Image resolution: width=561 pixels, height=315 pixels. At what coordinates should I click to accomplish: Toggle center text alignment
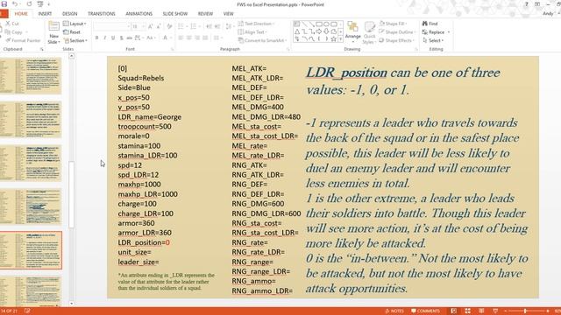point(189,38)
